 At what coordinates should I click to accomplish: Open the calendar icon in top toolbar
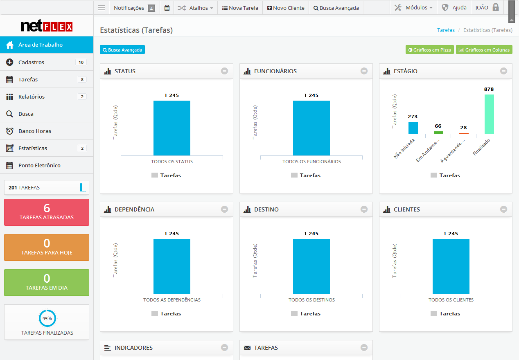coord(167,8)
